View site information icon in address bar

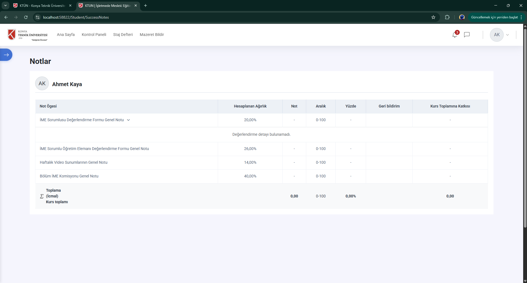click(x=38, y=17)
